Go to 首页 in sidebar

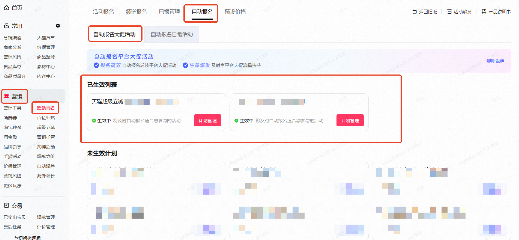17,8
